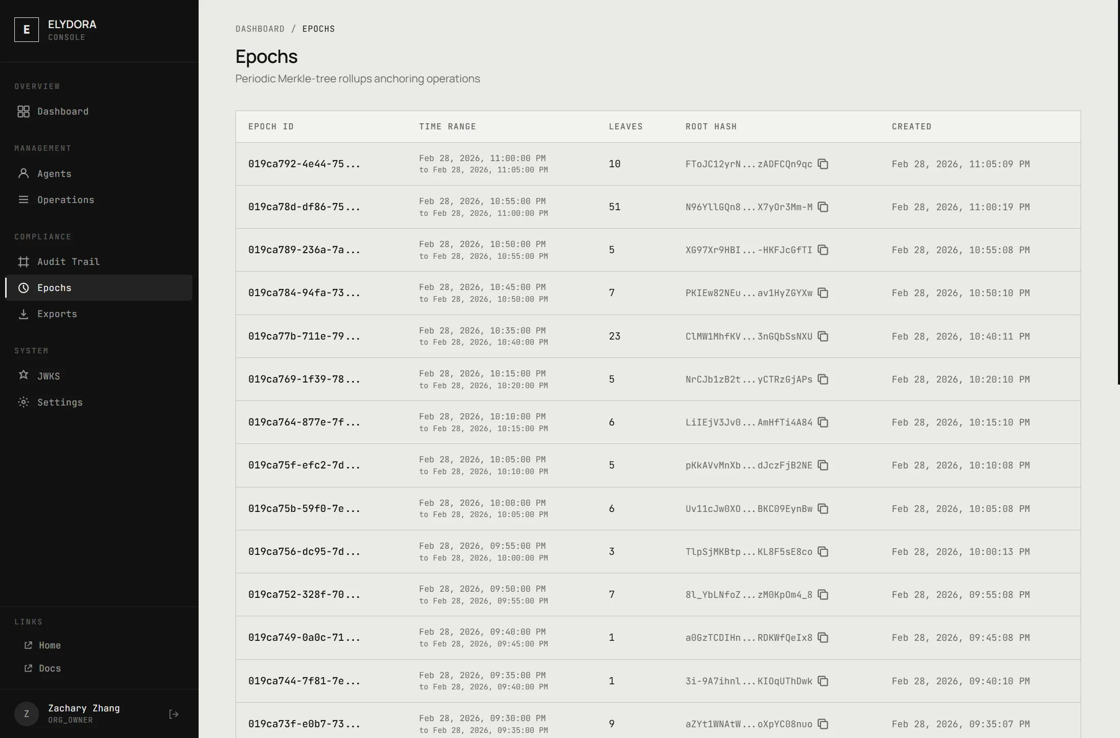Click the logout icon beside Zachary Zhang
Screen dimensions: 1120x738
coord(174,714)
